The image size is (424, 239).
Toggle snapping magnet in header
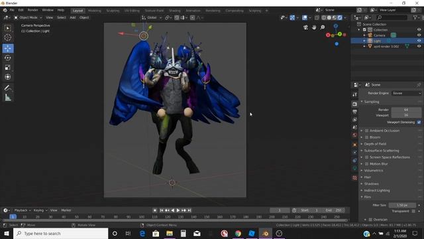tap(177, 18)
